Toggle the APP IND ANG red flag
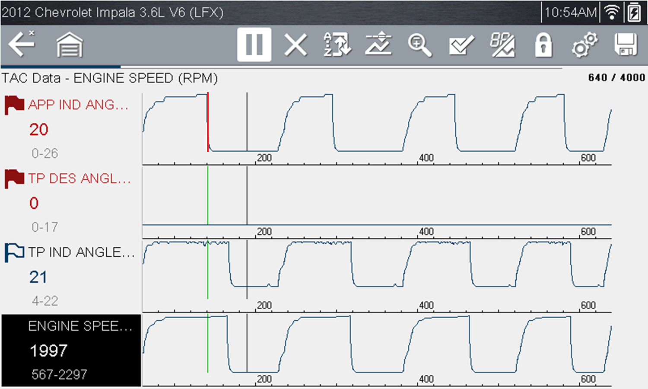This screenshot has width=648, height=389. (x=14, y=105)
